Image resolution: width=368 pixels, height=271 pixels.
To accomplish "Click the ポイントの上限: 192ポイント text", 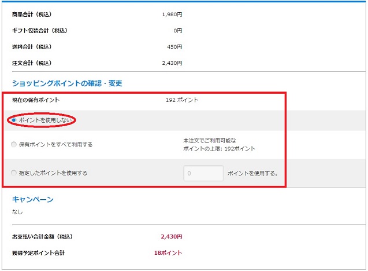I will (219, 149).
